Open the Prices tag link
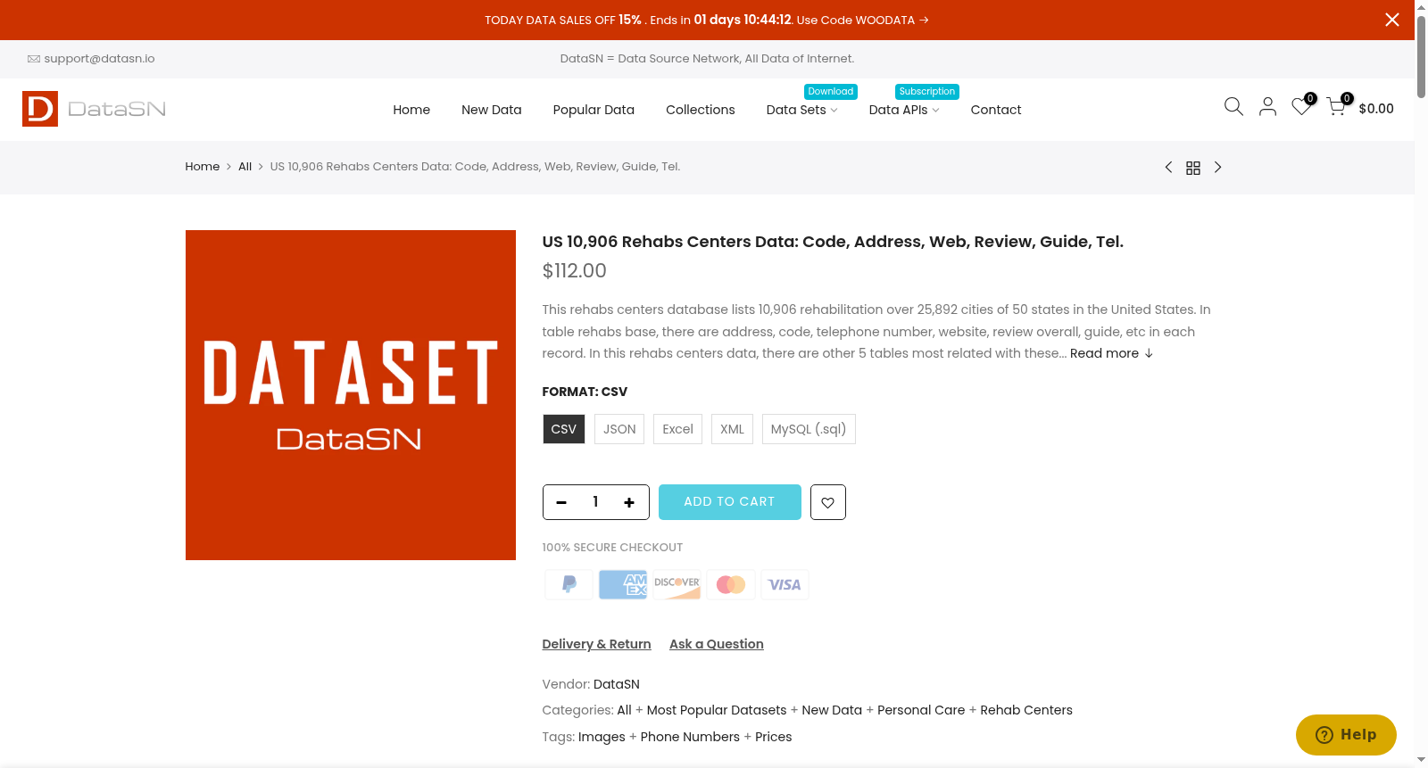The height and width of the screenshot is (768, 1428). (774, 737)
